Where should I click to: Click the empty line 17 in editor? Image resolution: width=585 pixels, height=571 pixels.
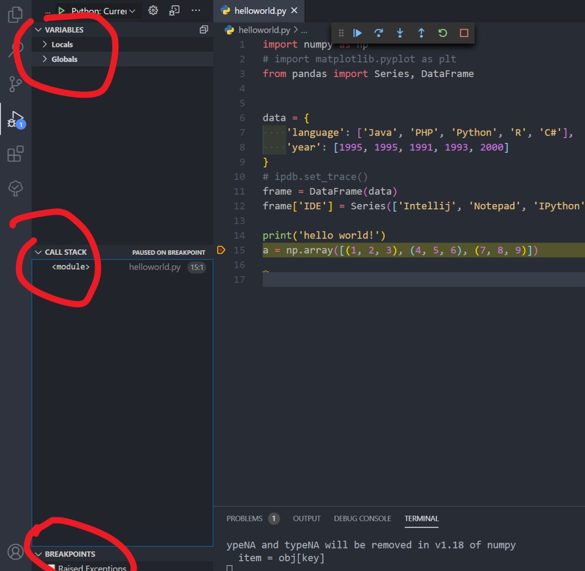click(x=424, y=280)
